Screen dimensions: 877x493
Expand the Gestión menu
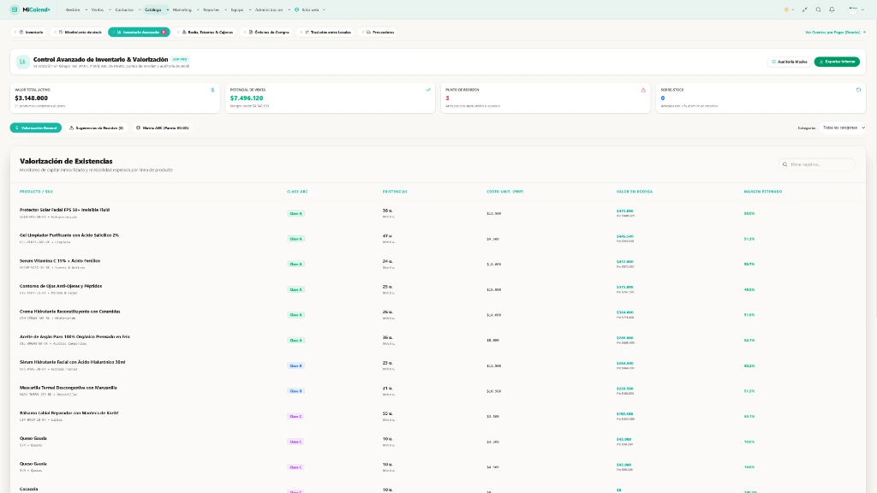(76, 9)
